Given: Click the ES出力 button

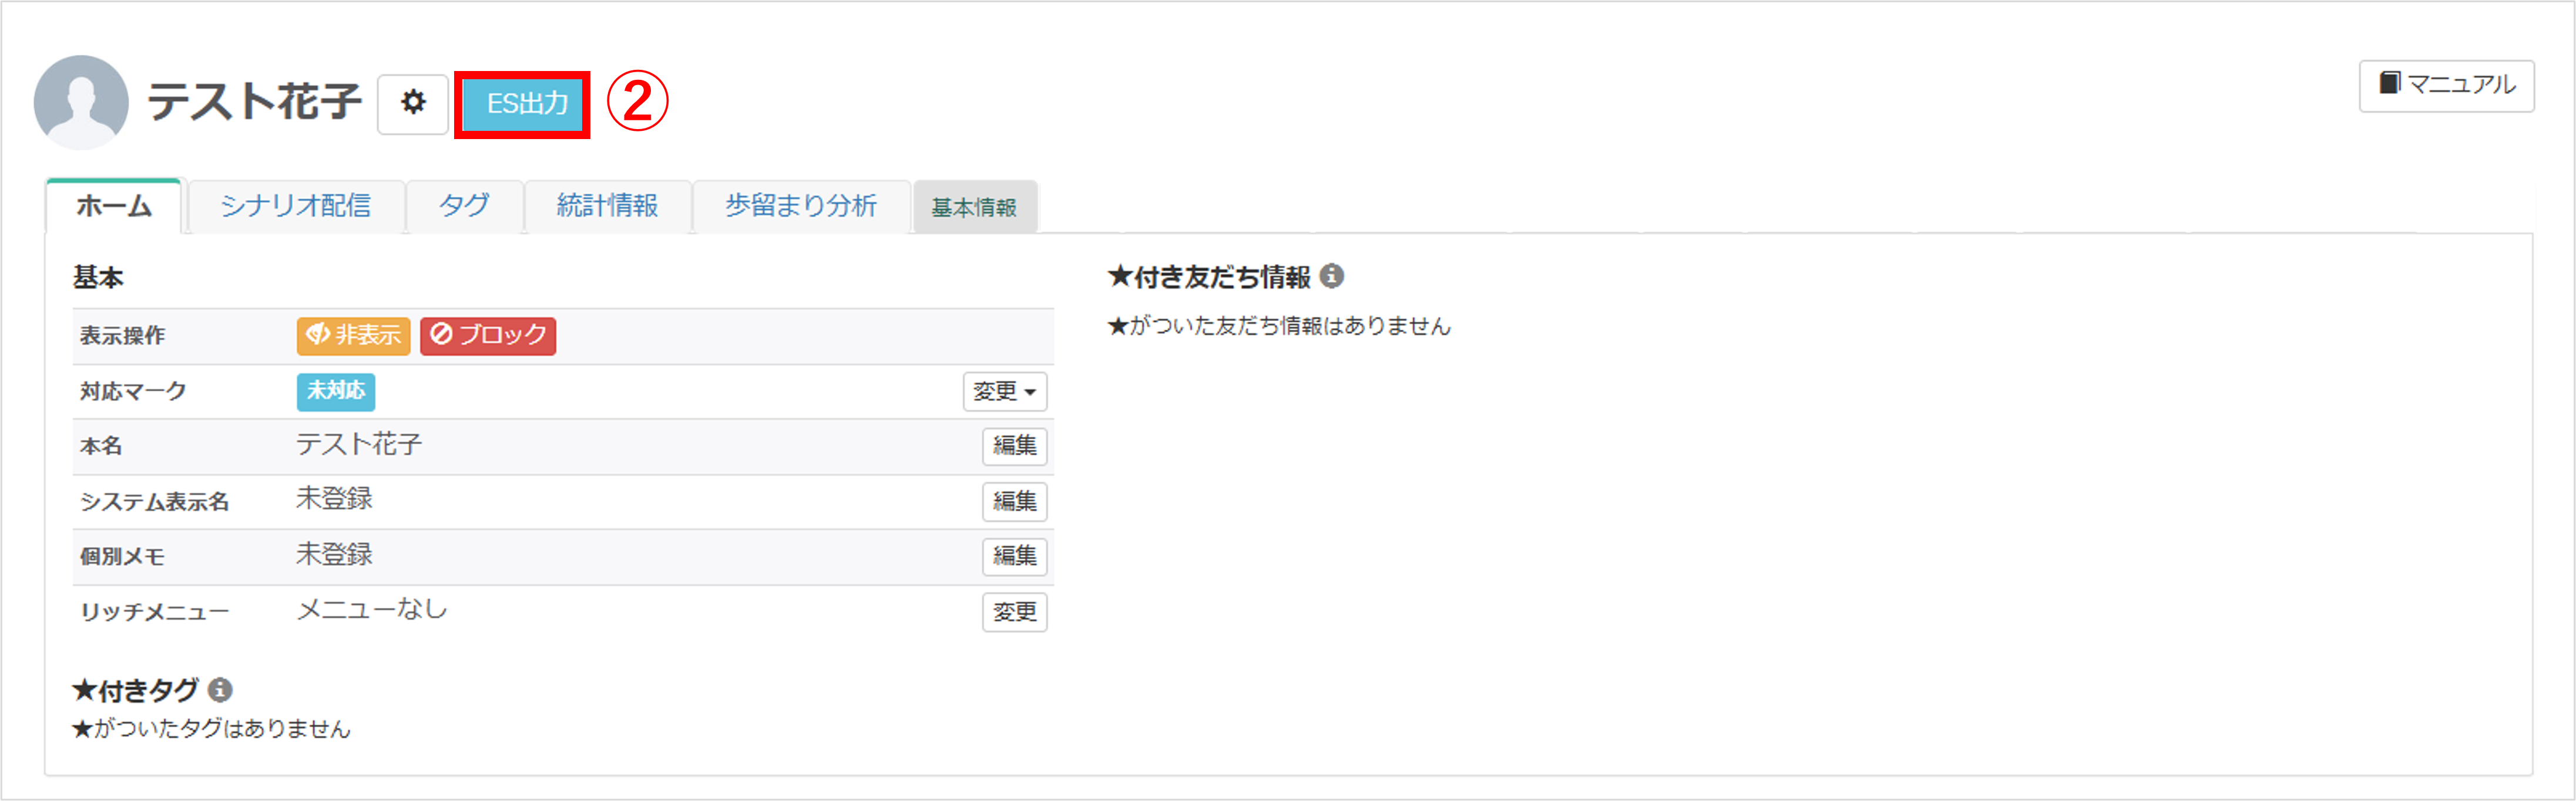Looking at the screenshot, I should click(x=523, y=103).
